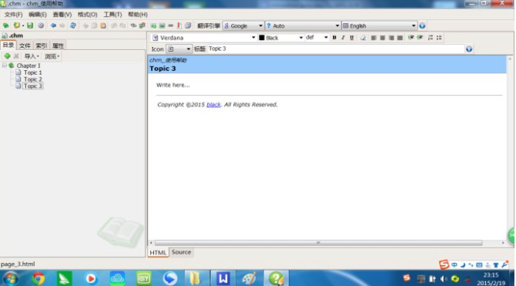This screenshot has width=516, height=286.
Task: Open the Black font color picker
Action: click(280, 38)
